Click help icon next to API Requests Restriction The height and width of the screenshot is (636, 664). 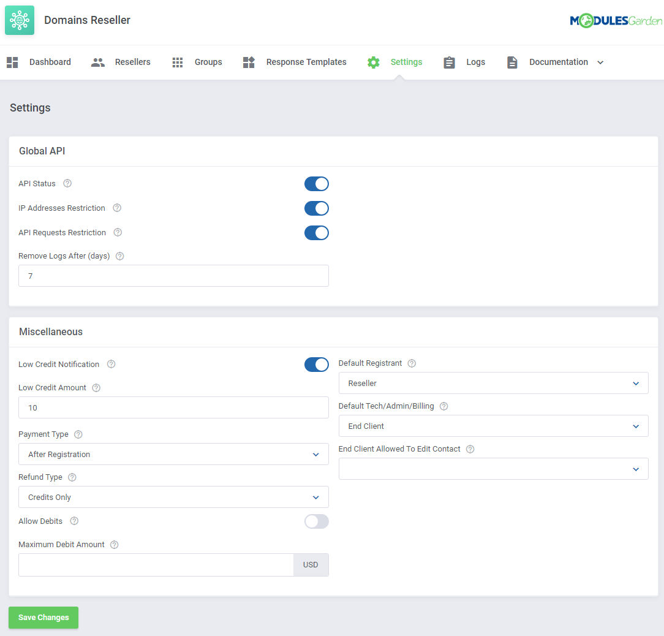pyautogui.click(x=118, y=233)
